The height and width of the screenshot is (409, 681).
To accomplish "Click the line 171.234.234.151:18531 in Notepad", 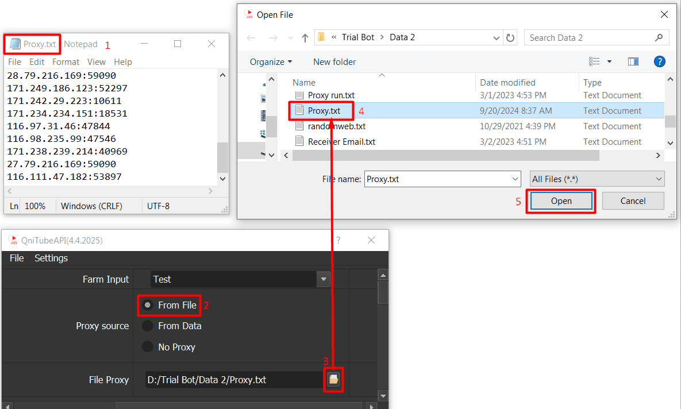I will [x=67, y=114].
